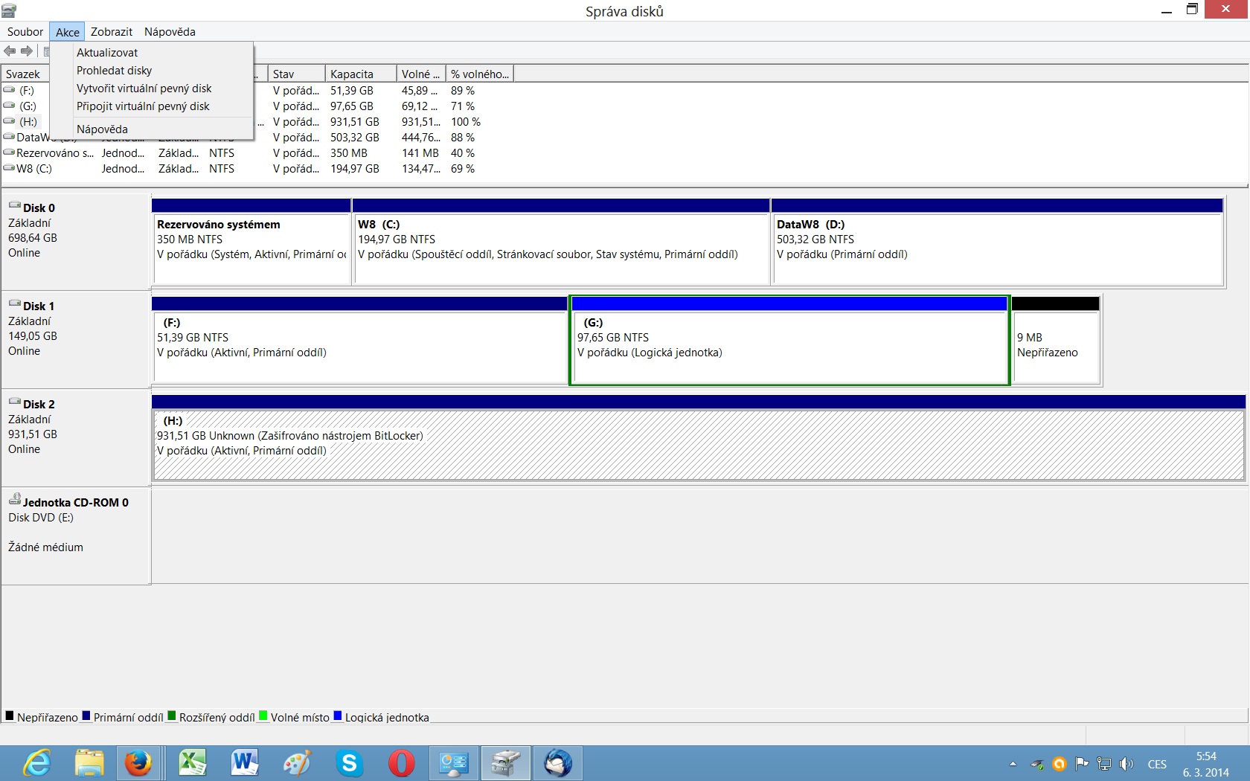Open File Explorer from the taskbar
This screenshot has height=781, width=1250.
coord(89,763)
